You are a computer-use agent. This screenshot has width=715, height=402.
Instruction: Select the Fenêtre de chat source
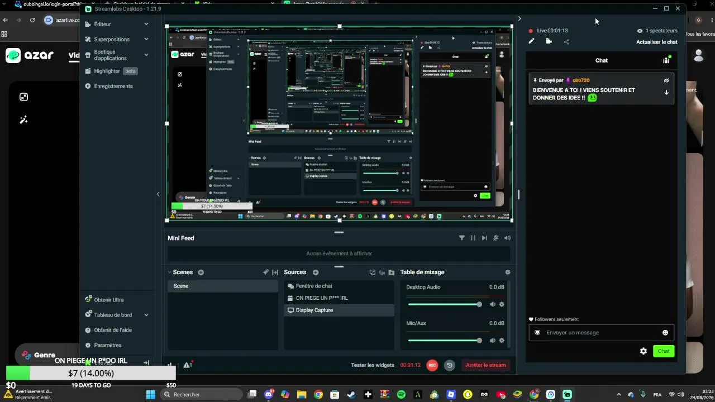pos(339,286)
